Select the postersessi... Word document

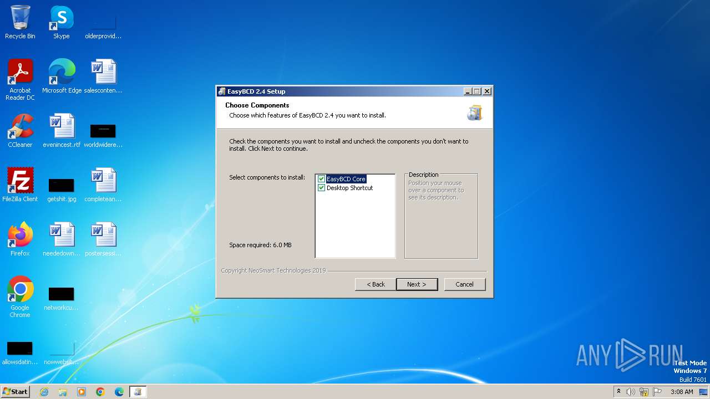click(x=103, y=239)
